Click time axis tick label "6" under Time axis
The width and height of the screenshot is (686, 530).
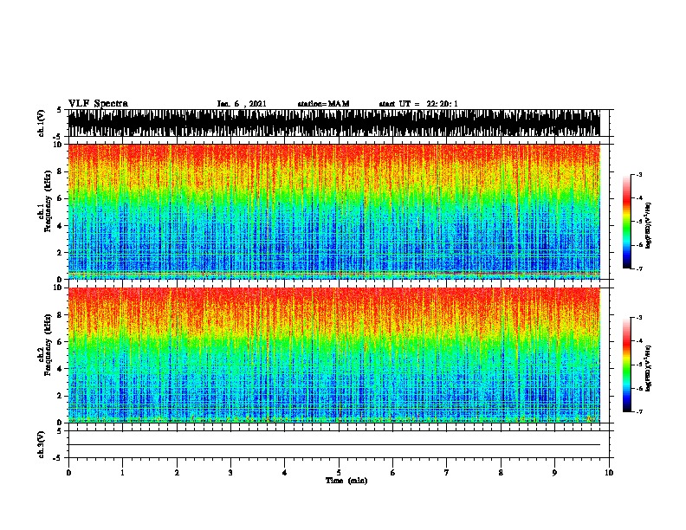[392, 473]
